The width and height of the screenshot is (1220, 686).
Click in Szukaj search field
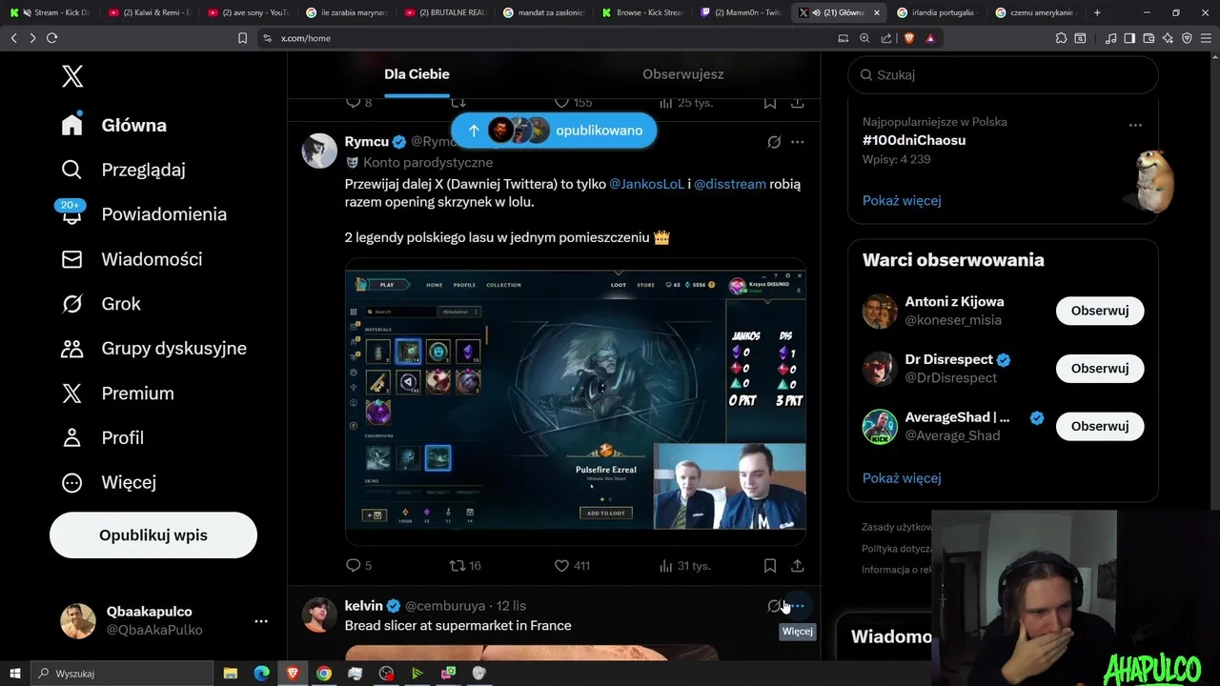pos(1003,74)
